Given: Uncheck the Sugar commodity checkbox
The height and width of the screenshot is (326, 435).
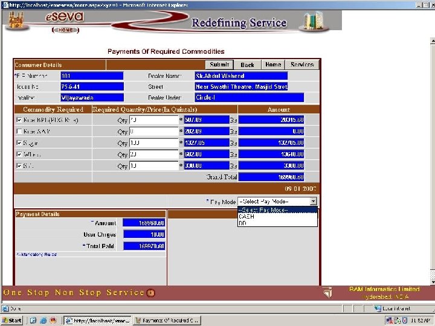Looking at the screenshot, I should (x=19, y=142).
